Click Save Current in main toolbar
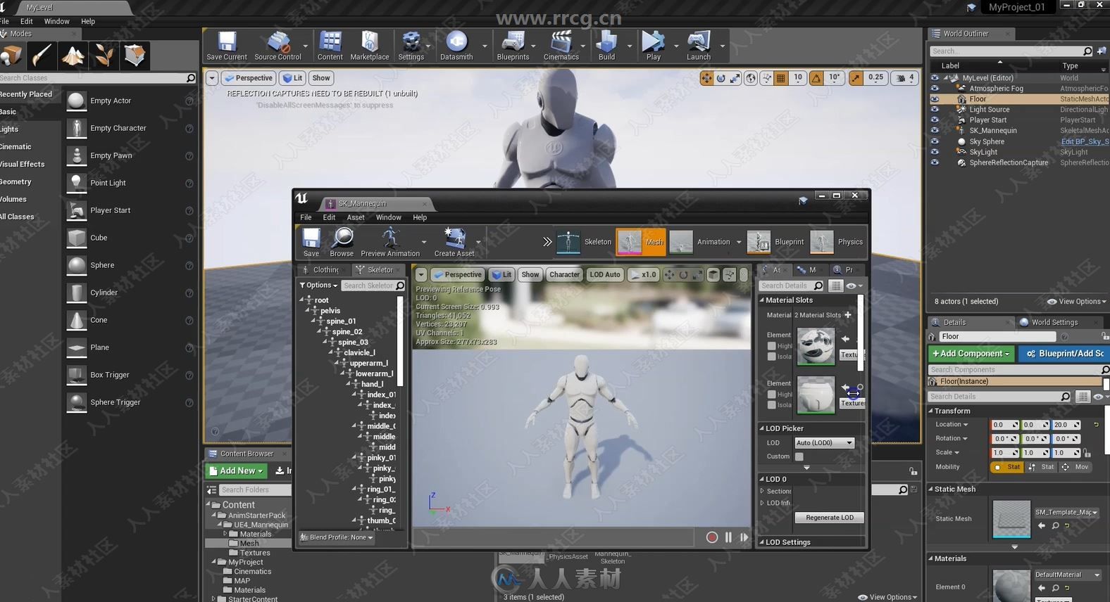Viewport: 1110px width, 602px height. click(227, 46)
